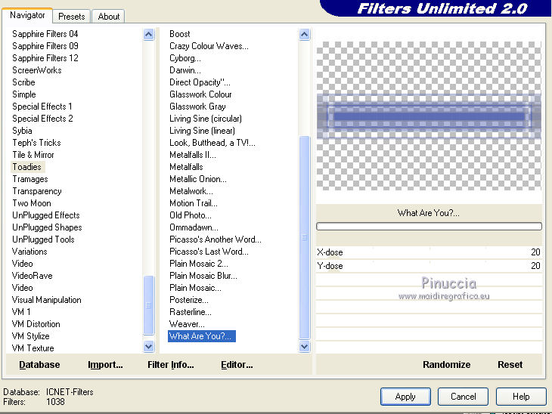The image size is (552, 414).
Task: Open Filter Info...
Action: coord(171,365)
